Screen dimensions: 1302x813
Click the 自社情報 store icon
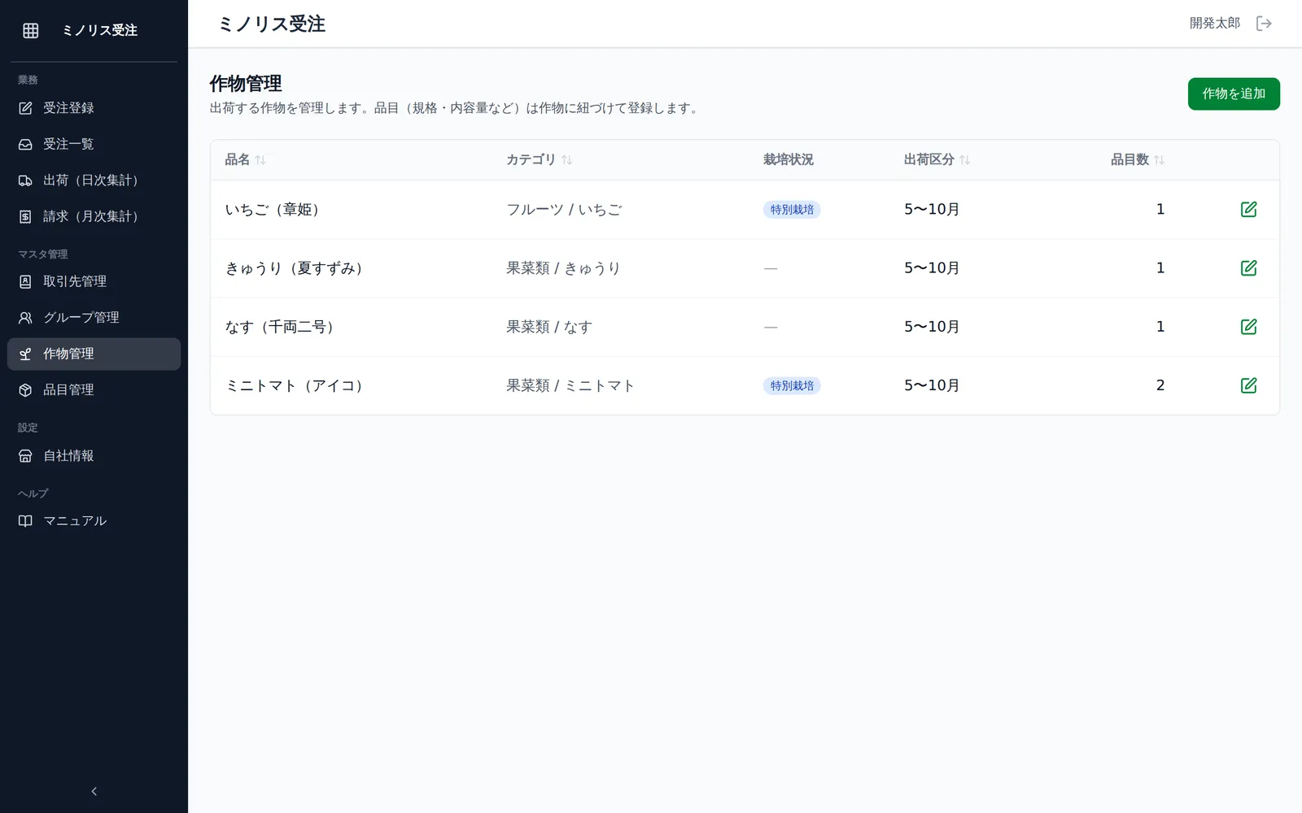click(25, 456)
